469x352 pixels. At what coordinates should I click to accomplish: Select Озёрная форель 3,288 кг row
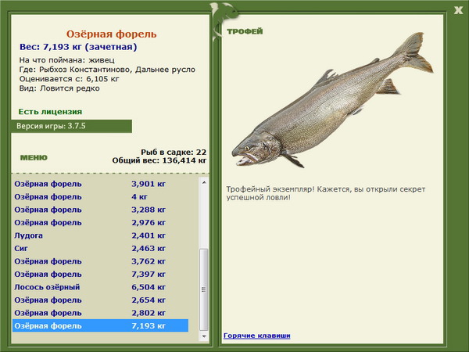101,210
